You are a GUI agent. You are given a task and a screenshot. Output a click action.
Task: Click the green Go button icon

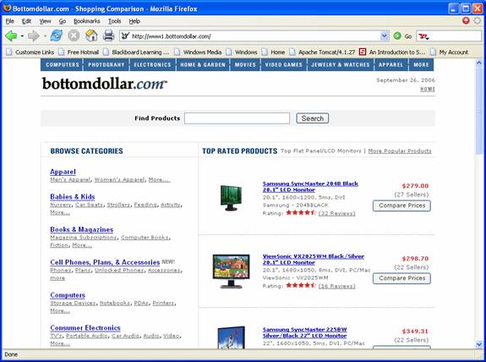coord(397,36)
